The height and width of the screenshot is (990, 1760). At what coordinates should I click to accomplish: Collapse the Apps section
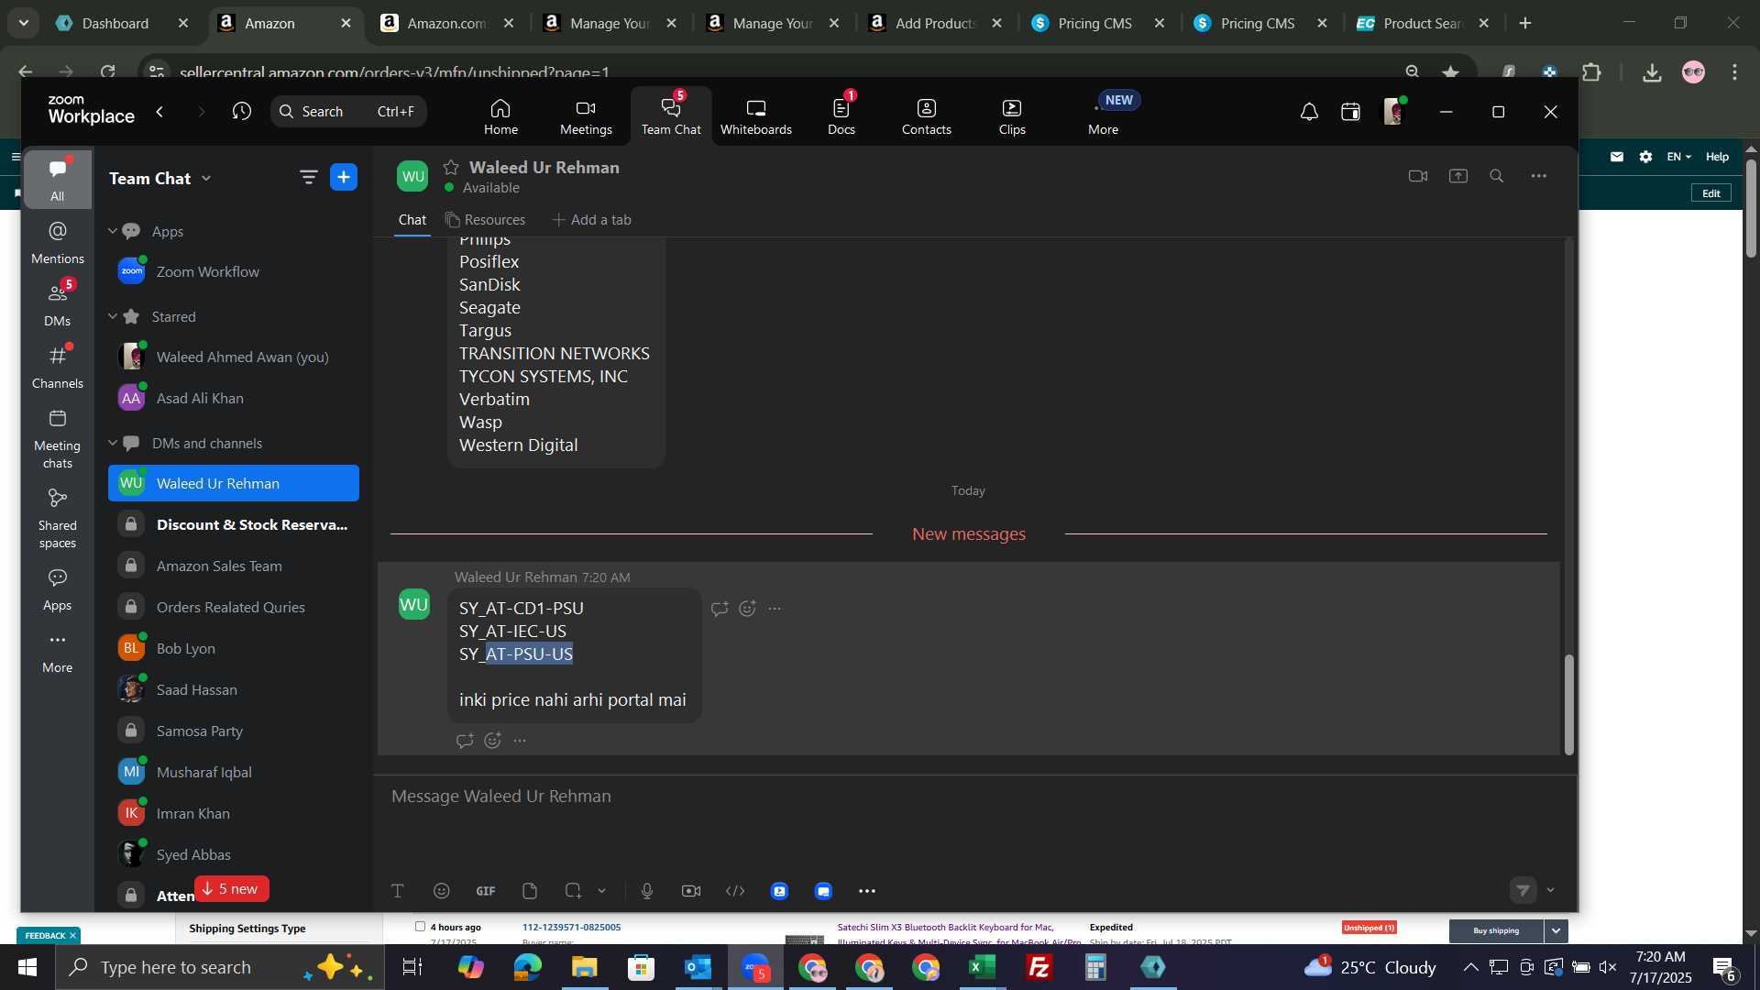click(112, 231)
